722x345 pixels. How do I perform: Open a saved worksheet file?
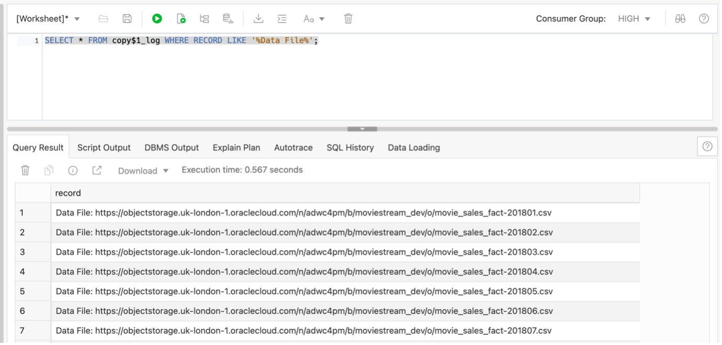pyautogui.click(x=103, y=18)
